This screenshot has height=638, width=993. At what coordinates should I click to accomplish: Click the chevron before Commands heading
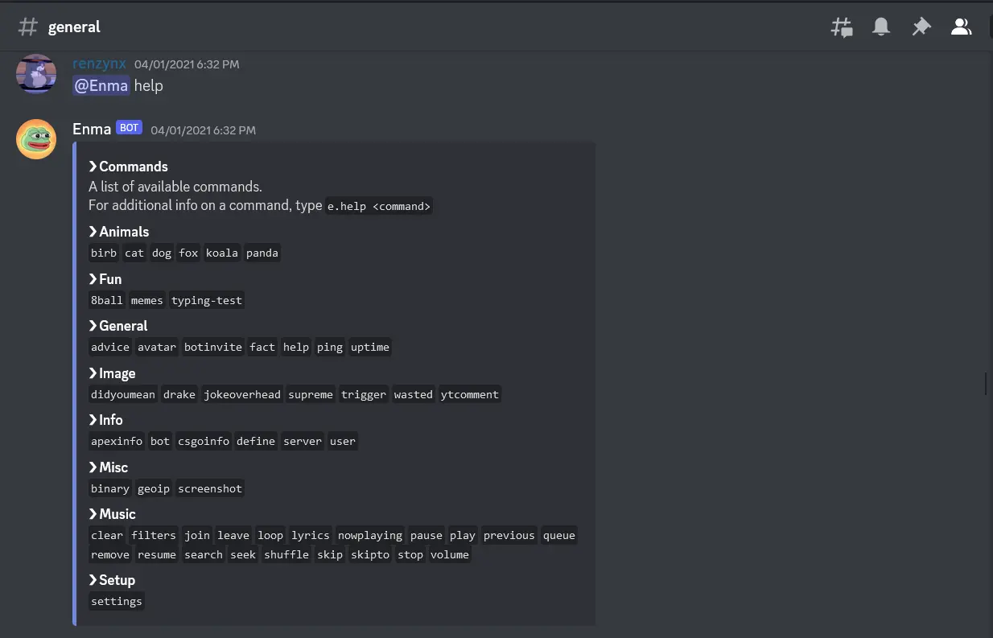[x=93, y=167]
